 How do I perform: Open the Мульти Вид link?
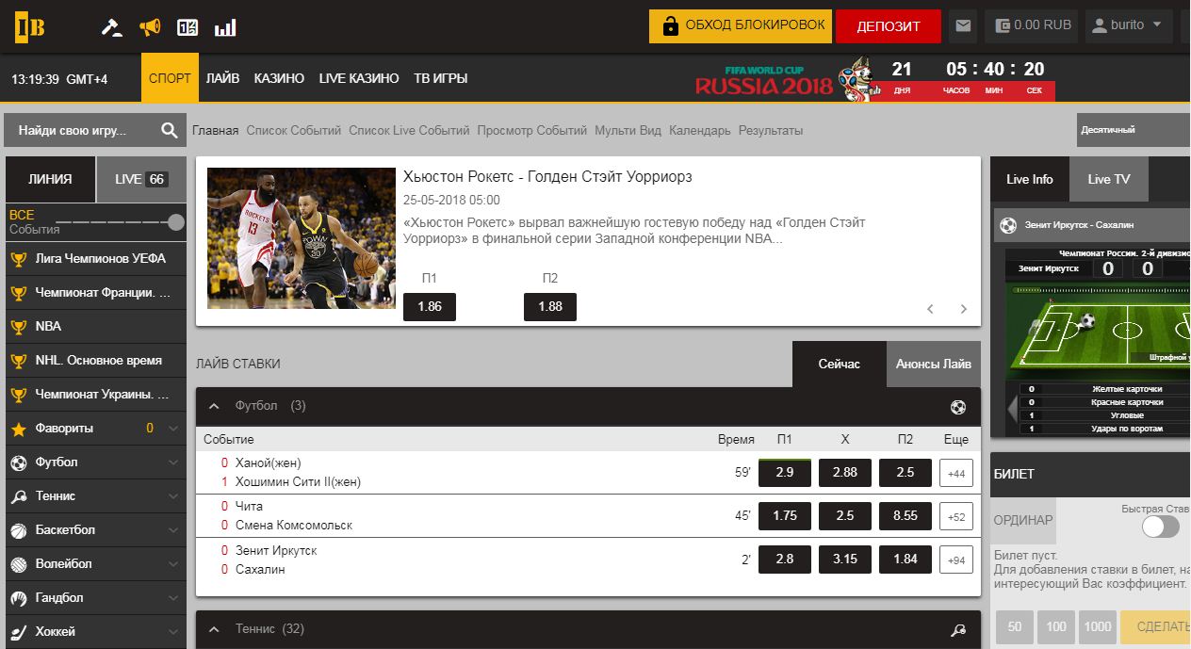tap(628, 131)
